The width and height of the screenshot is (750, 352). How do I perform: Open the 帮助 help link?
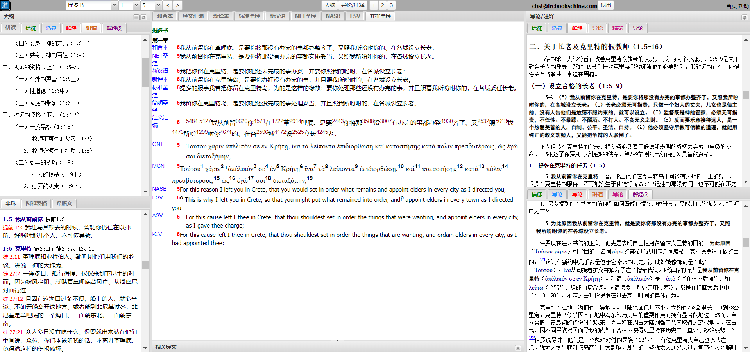[743, 6]
